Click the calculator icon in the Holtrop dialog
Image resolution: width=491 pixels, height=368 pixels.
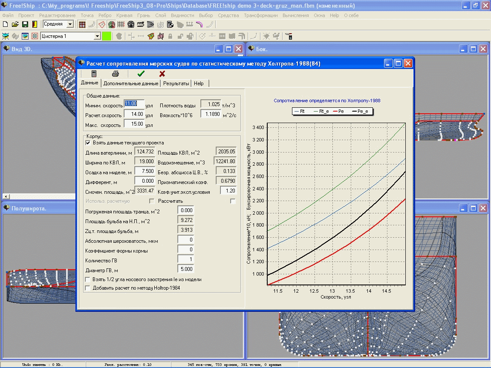click(94, 74)
